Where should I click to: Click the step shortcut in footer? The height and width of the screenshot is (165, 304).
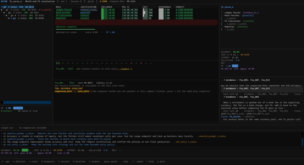coord(124,162)
